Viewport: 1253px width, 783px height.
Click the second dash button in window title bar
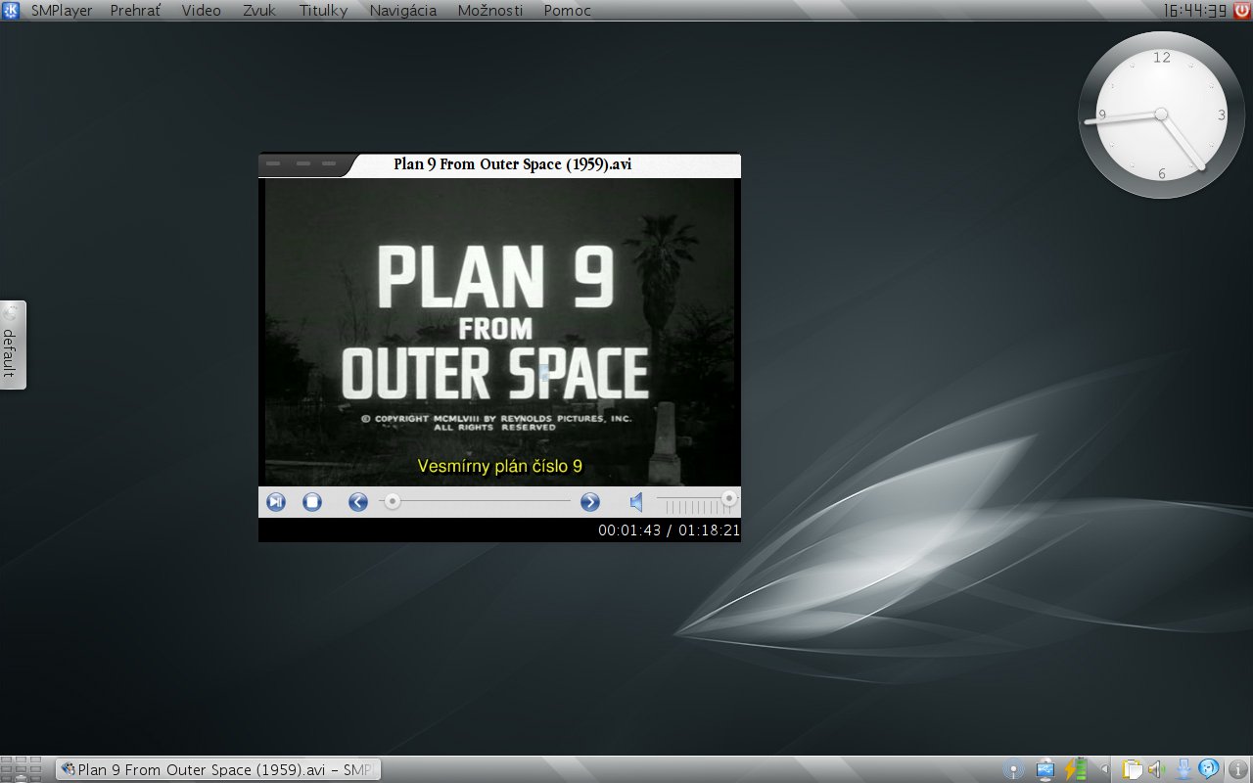303,163
